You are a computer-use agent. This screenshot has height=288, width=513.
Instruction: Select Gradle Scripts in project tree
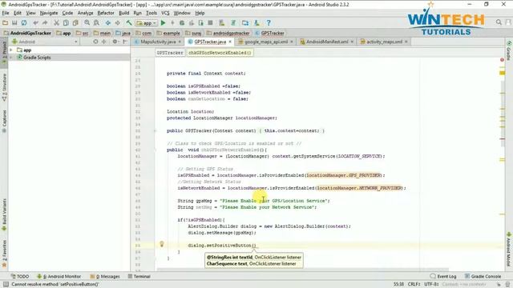tap(37, 57)
